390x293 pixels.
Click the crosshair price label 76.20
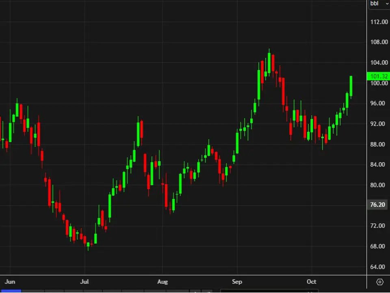click(x=377, y=205)
